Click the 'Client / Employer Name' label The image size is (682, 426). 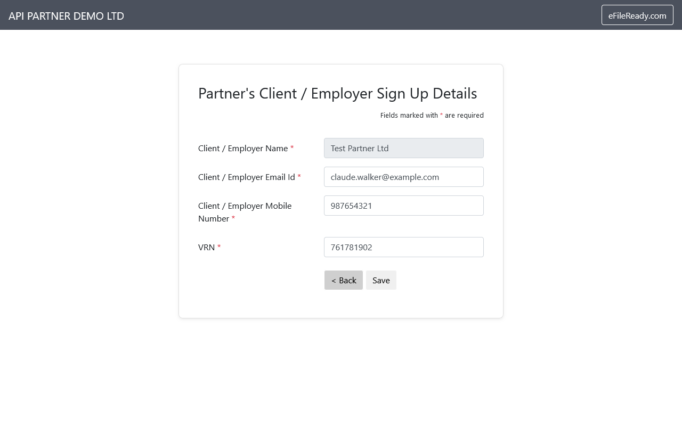(x=246, y=148)
